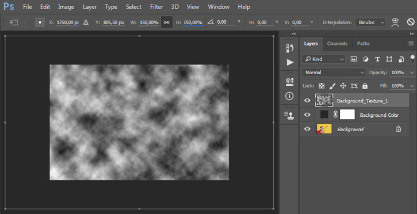Toggle relative positioning triangle icon
This screenshot has width=417, height=214.
86,22
